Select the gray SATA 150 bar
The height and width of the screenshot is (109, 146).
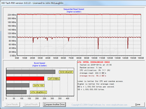point(18,85)
